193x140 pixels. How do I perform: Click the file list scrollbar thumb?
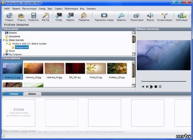(x=134, y=71)
